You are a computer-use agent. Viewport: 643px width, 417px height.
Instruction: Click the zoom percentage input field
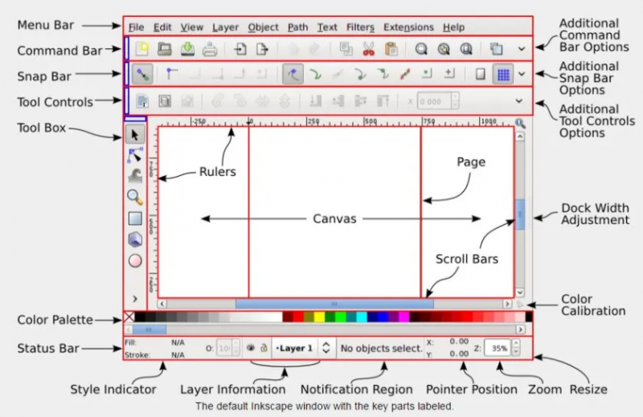point(500,349)
